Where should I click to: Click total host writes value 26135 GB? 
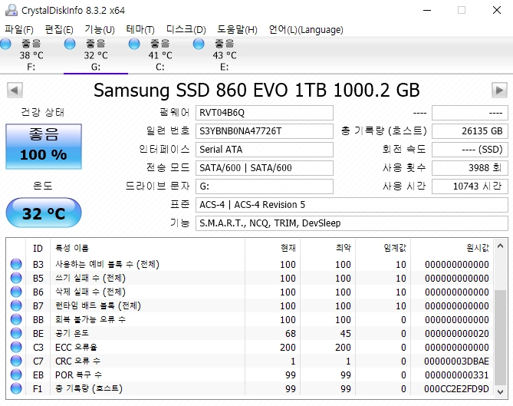[x=470, y=131]
